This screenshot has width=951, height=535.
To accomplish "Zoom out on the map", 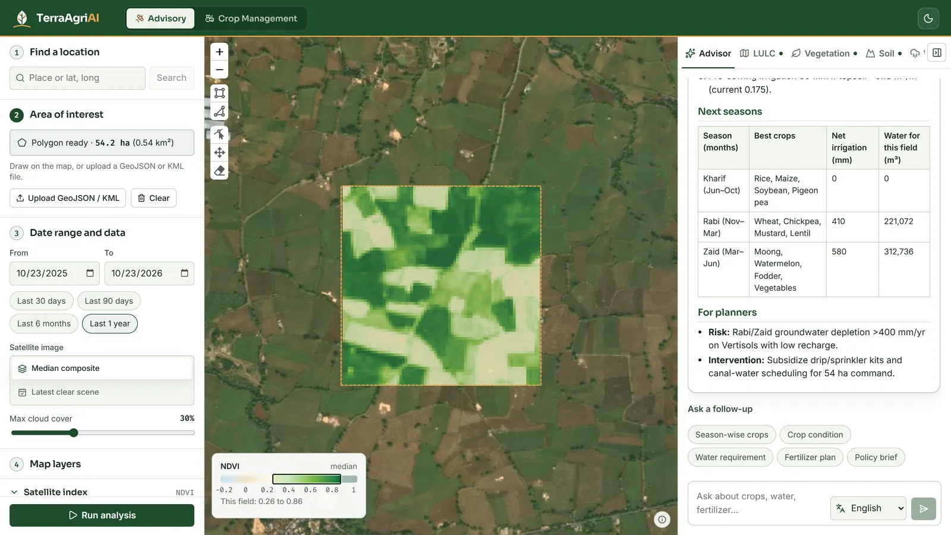I will tap(219, 70).
